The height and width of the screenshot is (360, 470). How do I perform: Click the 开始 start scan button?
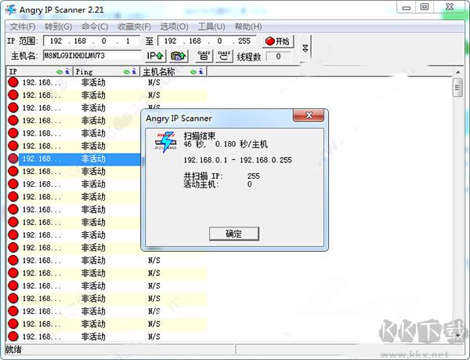(277, 41)
